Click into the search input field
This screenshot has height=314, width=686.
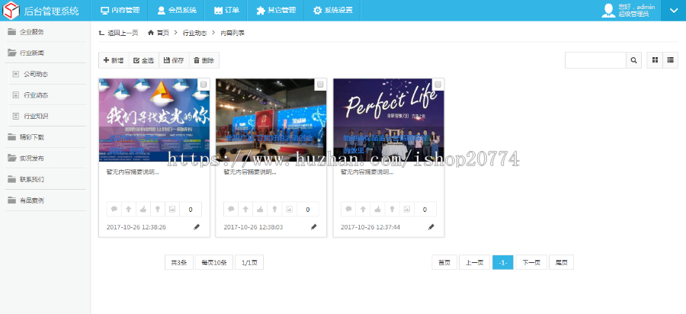[595, 60]
